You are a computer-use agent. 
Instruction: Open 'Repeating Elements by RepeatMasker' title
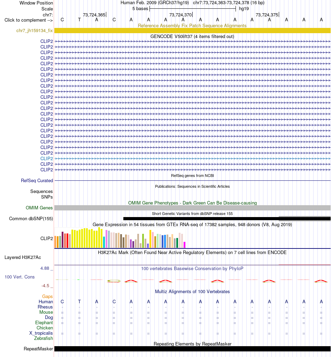(192, 344)
